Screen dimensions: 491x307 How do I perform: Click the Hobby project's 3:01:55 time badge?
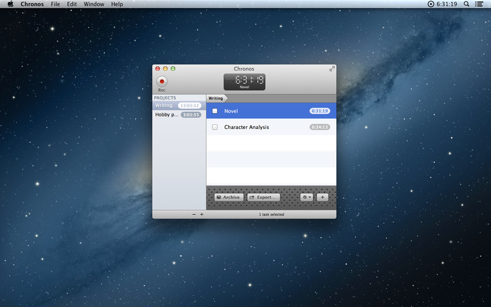click(191, 115)
